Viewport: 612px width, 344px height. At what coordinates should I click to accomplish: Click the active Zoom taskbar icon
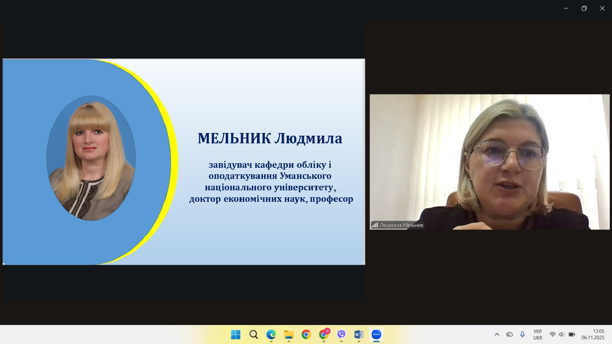(376, 335)
